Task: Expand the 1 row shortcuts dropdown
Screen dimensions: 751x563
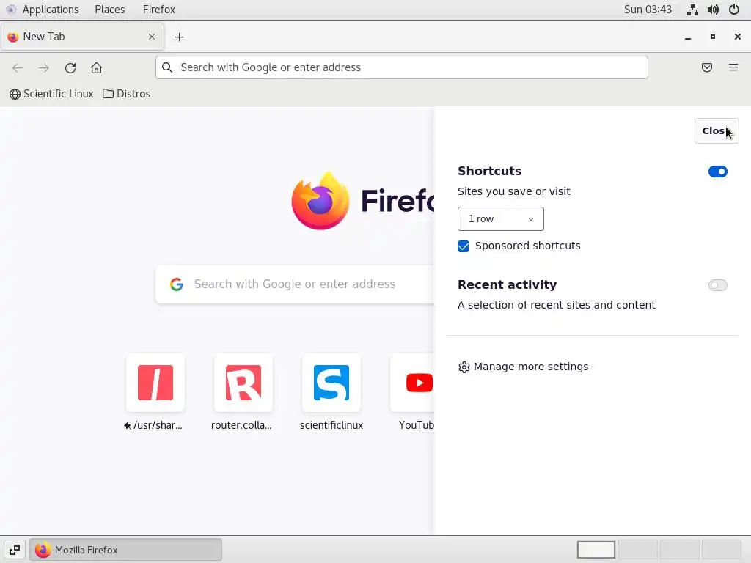Action: click(x=500, y=218)
